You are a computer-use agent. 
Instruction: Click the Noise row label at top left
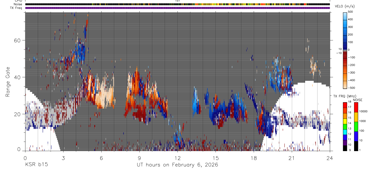18,5
